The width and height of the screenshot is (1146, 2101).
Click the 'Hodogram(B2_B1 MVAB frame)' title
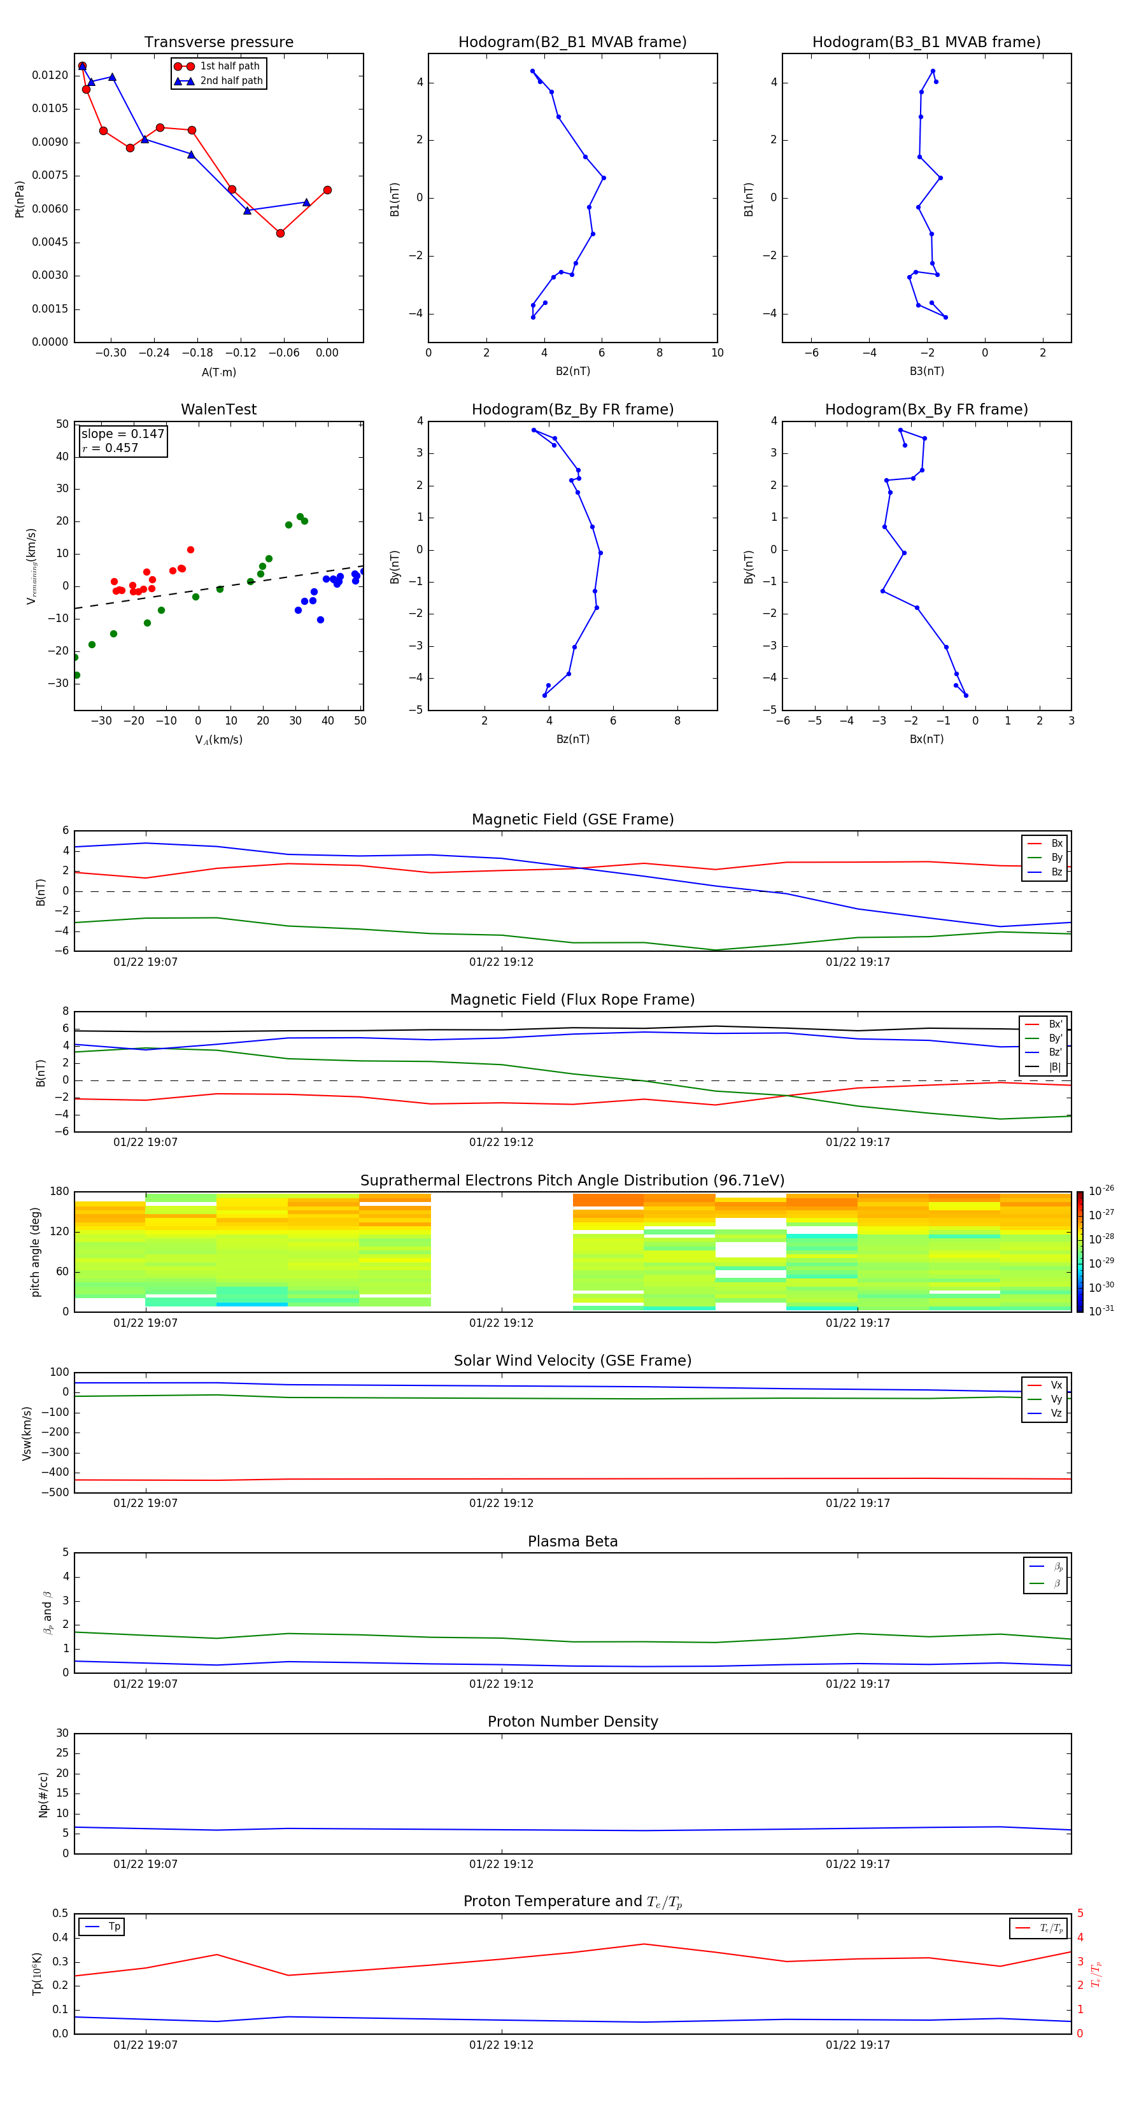[x=572, y=41]
